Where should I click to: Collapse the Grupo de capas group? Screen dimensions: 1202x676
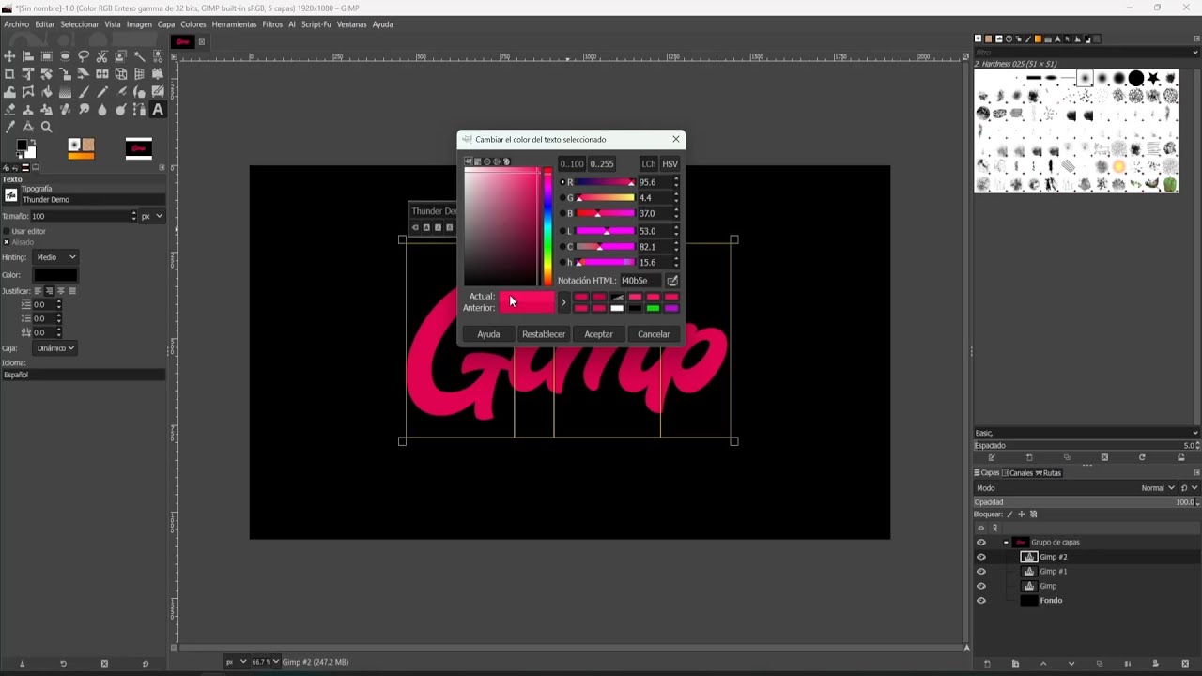coord(1006,543)
